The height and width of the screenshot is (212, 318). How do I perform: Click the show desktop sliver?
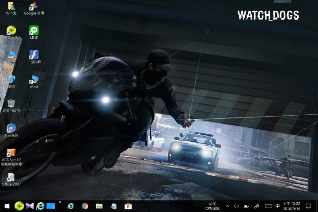pyautogui.click(x=317, y=206)
